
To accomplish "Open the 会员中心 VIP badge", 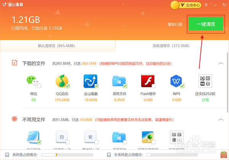I will tap(186, 5).
